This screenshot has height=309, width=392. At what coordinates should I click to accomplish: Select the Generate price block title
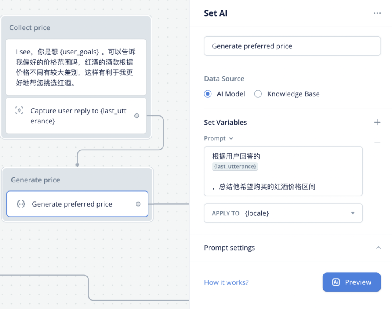[35, 180]
